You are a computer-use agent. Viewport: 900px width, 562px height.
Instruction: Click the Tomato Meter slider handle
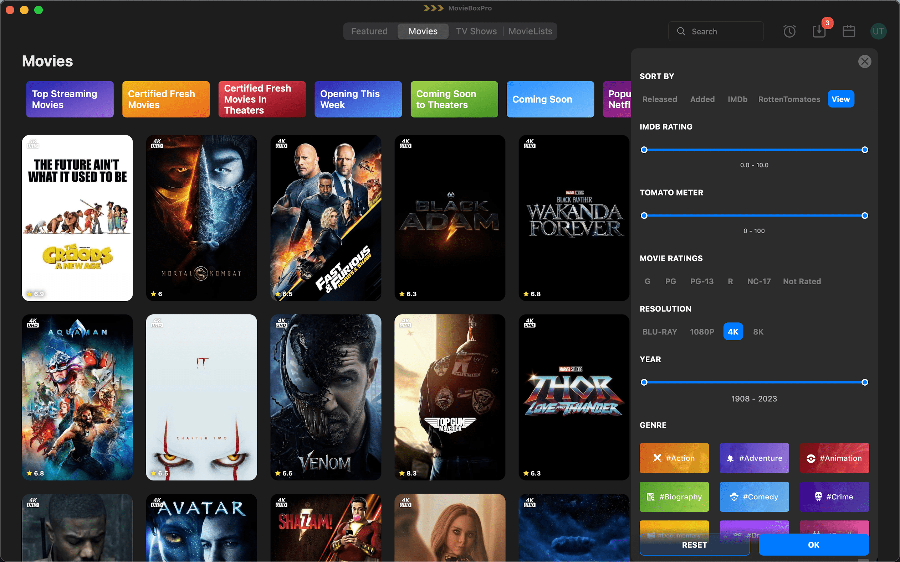click(644, 215)
